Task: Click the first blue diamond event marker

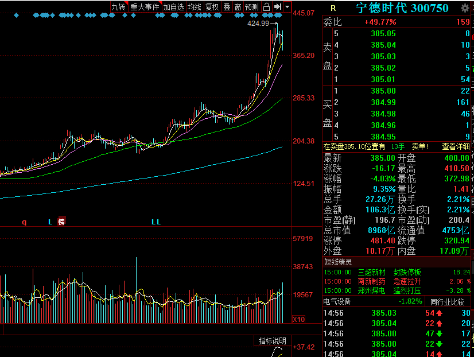Action: pos(16,15)
